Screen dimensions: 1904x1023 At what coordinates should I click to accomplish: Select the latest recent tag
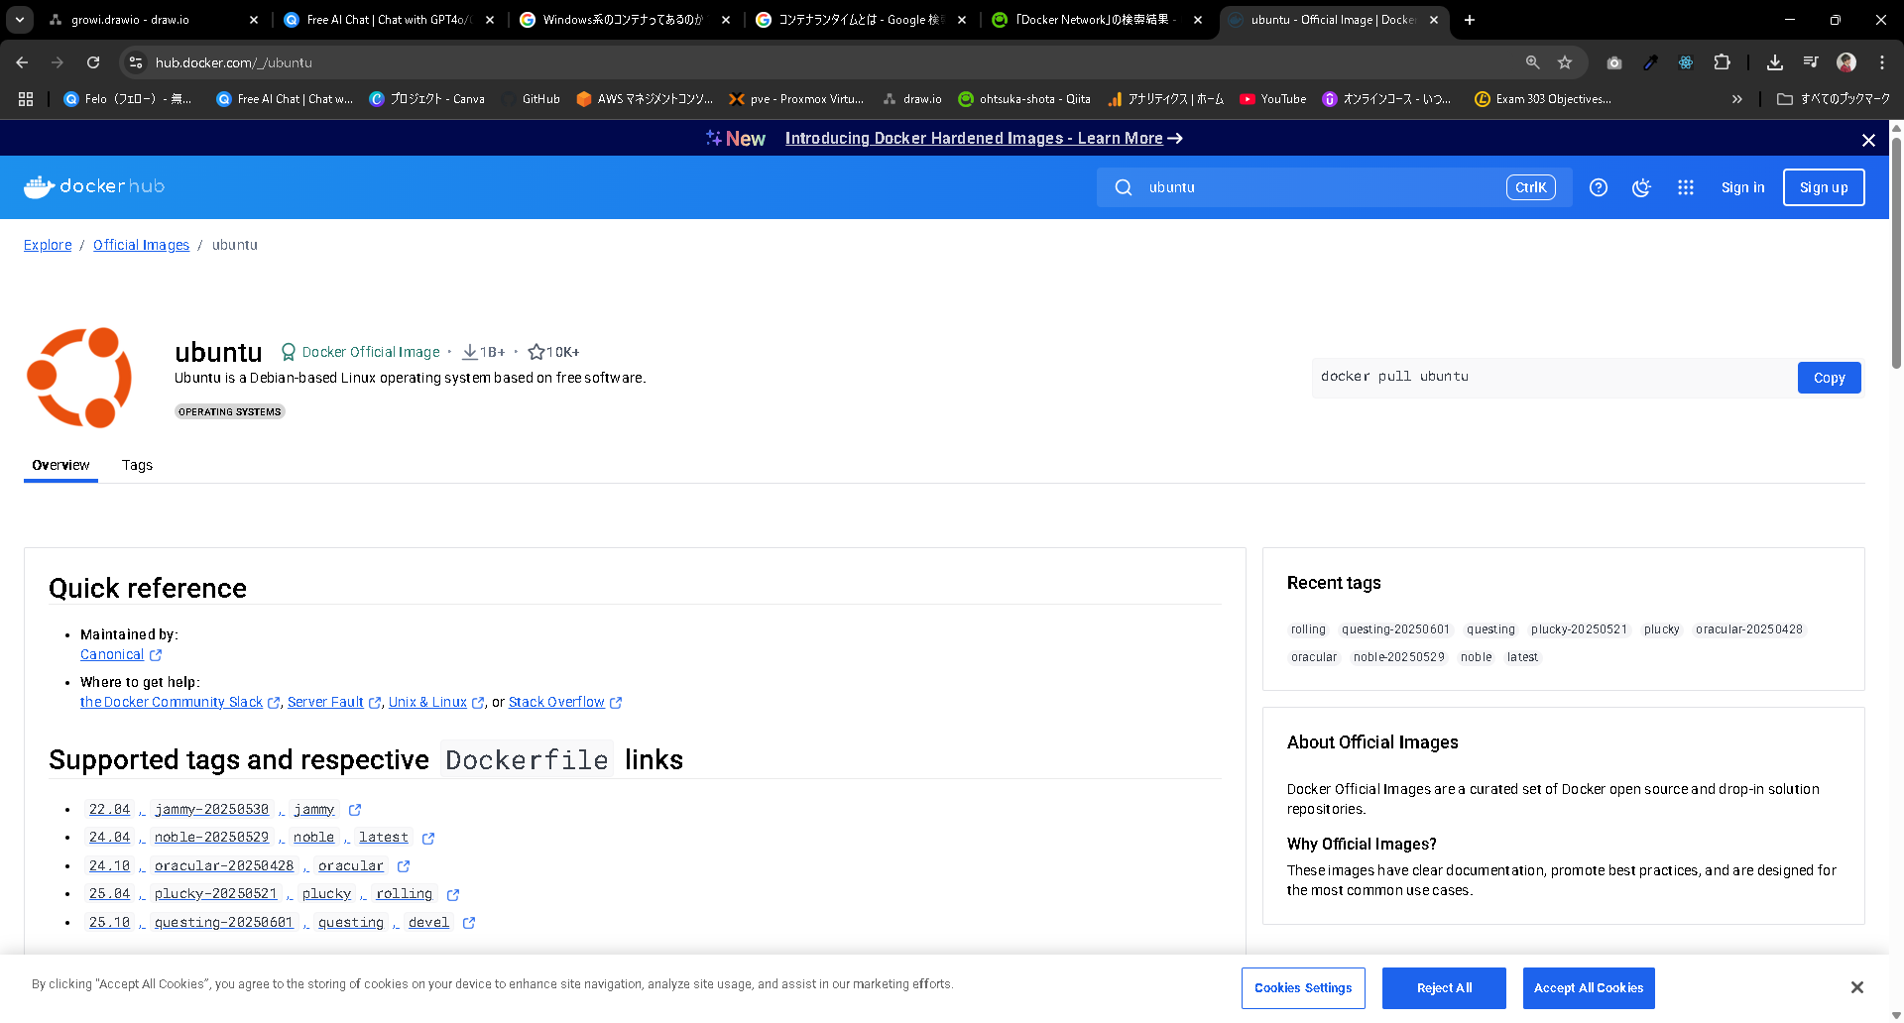[1522, 657]
